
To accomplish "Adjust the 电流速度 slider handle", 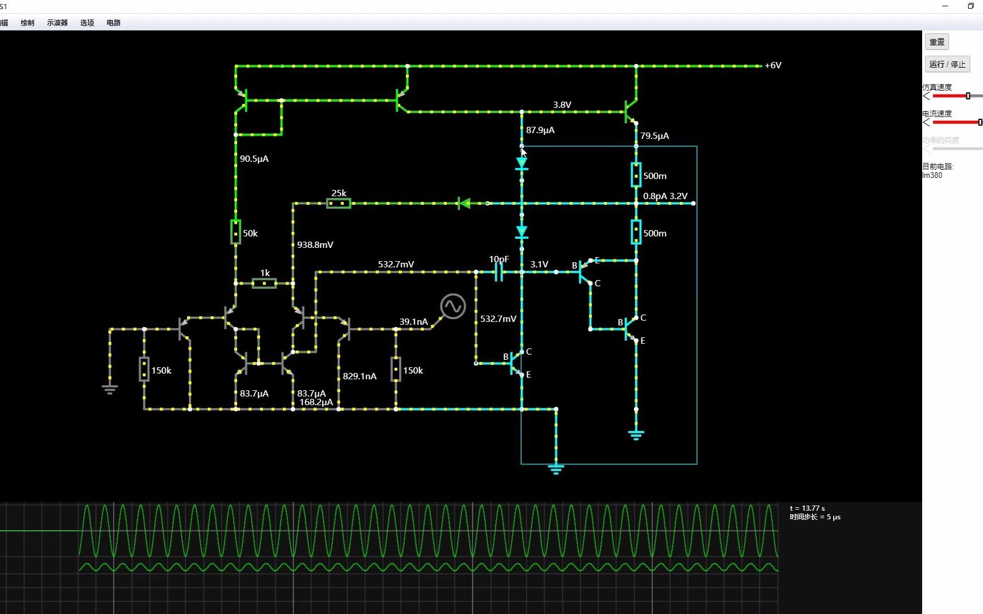I will point(980,122).
